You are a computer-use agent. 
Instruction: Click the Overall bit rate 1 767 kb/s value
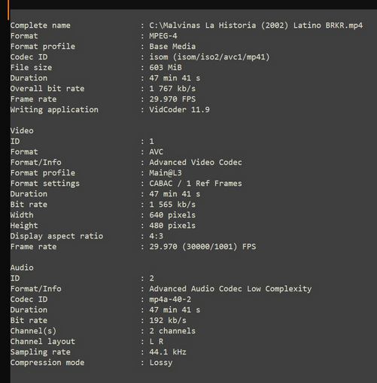pyautogui.click(x=172, y=89)
